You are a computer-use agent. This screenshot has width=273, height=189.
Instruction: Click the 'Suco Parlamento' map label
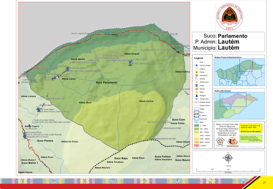pyautogui.click(x=106, y=82)
